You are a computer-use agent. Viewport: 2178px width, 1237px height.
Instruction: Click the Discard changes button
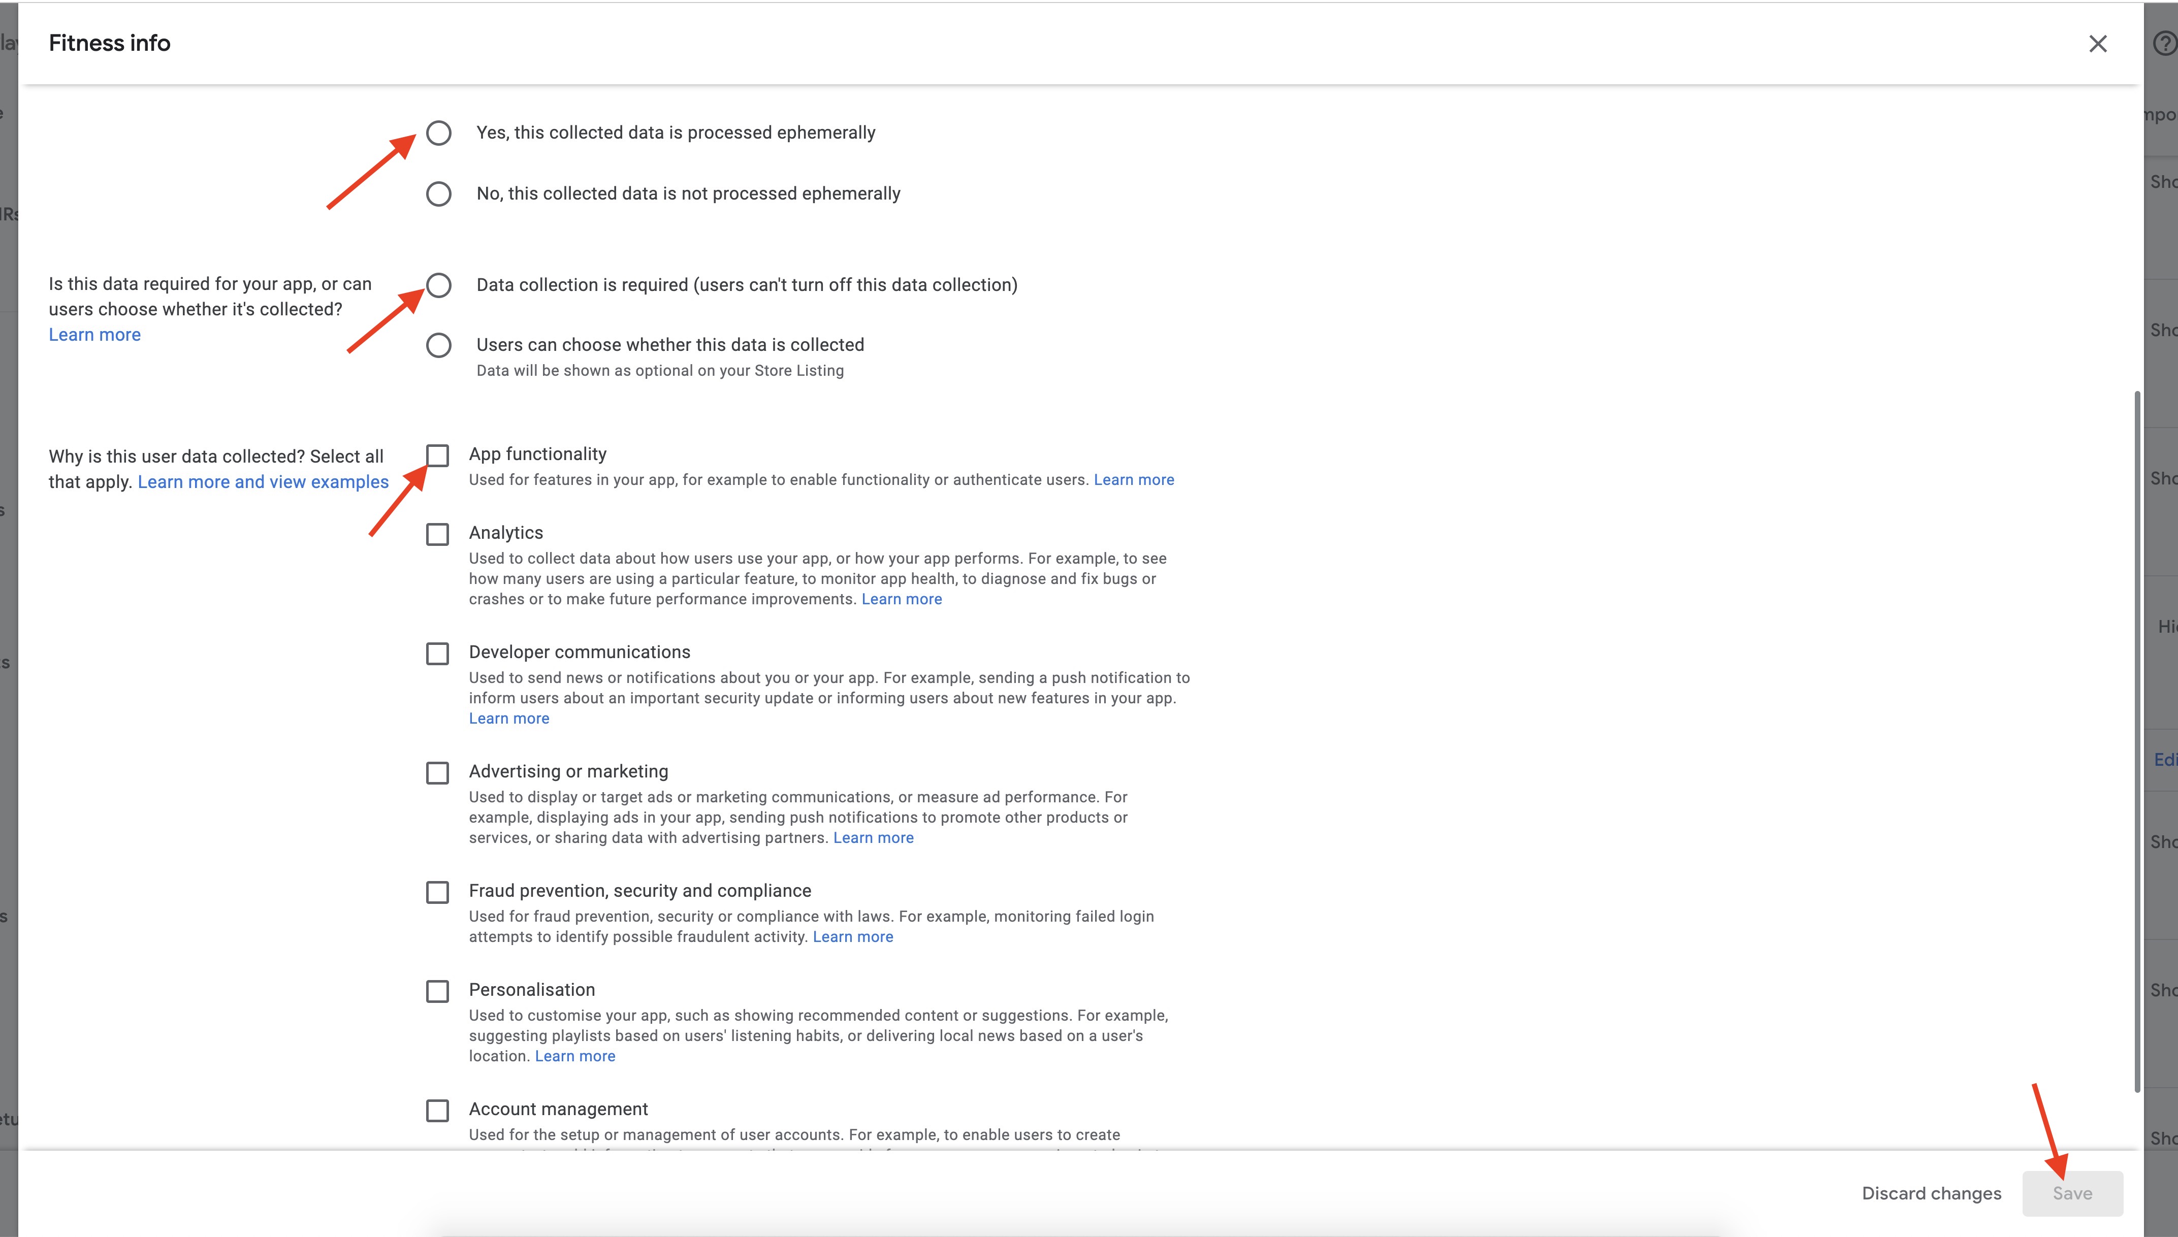pos(1932,1194)
